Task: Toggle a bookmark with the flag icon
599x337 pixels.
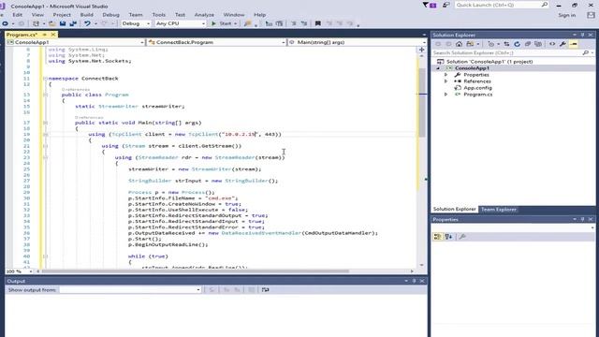Action: click(x=318, y=23)
